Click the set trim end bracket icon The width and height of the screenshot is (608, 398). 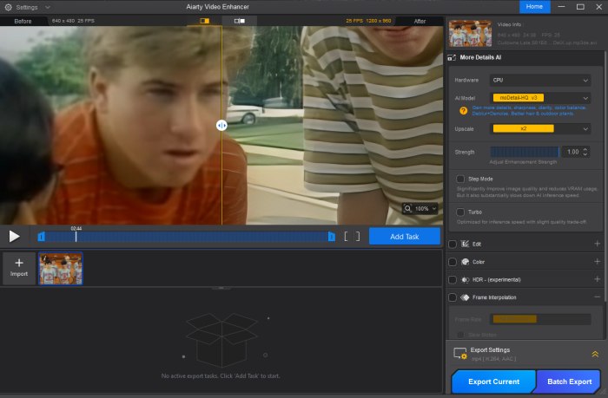point(357,236)
